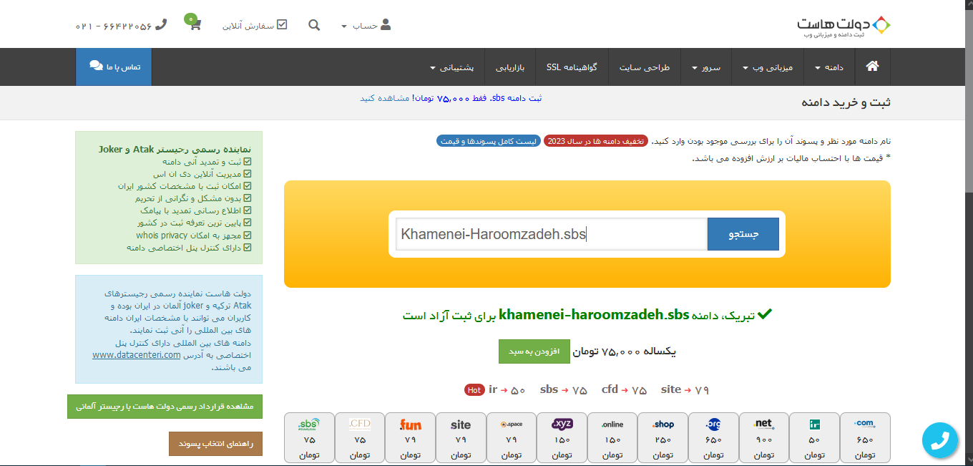Click the جستجو search button
This screenshot has width=973, height=466.
743,234
